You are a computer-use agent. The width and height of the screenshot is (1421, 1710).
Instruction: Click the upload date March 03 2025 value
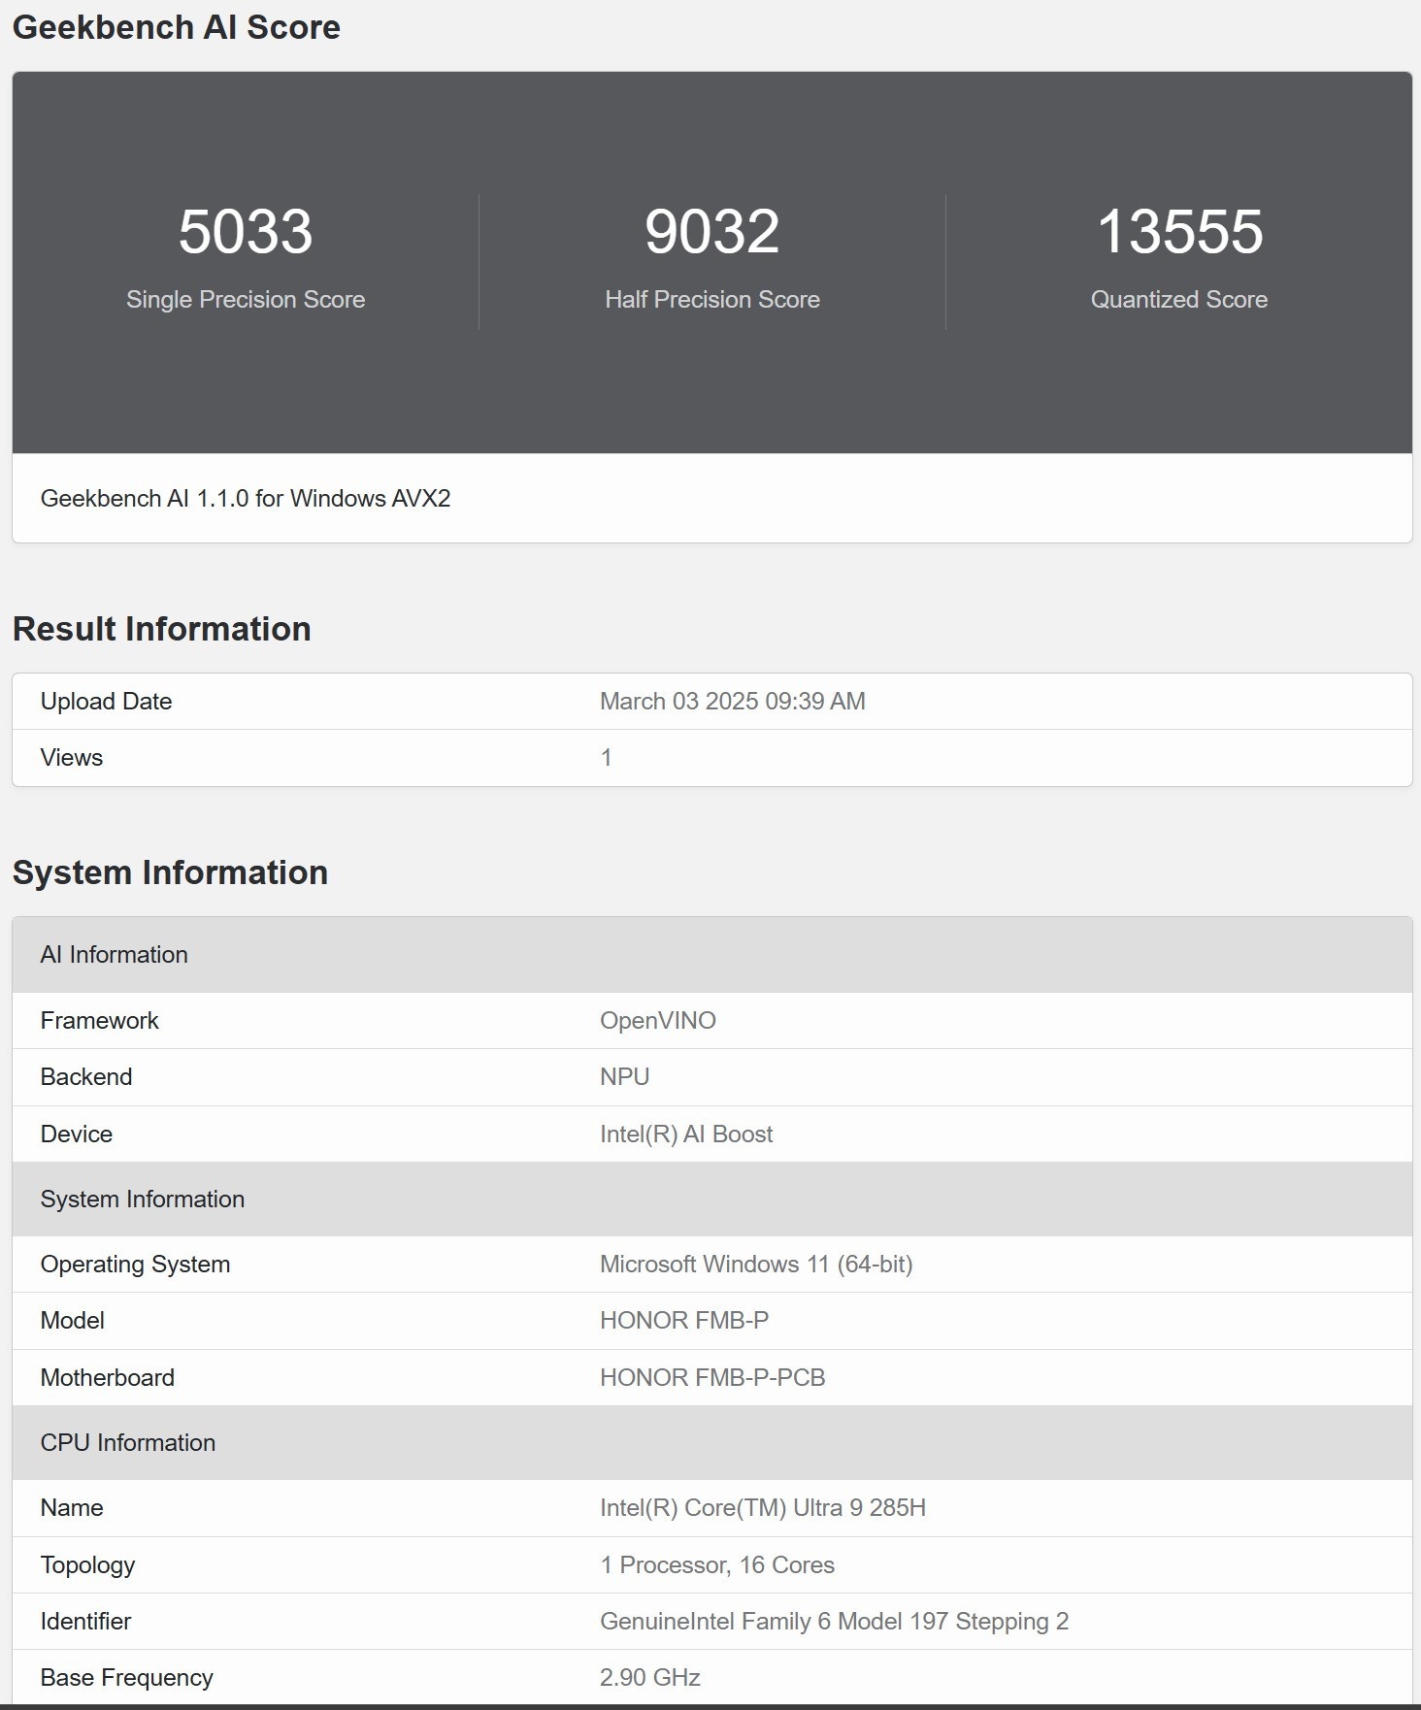(x=732, y=702)
